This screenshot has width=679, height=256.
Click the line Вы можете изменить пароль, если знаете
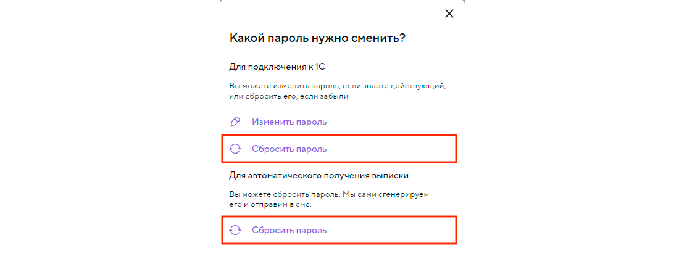[337, 86]
